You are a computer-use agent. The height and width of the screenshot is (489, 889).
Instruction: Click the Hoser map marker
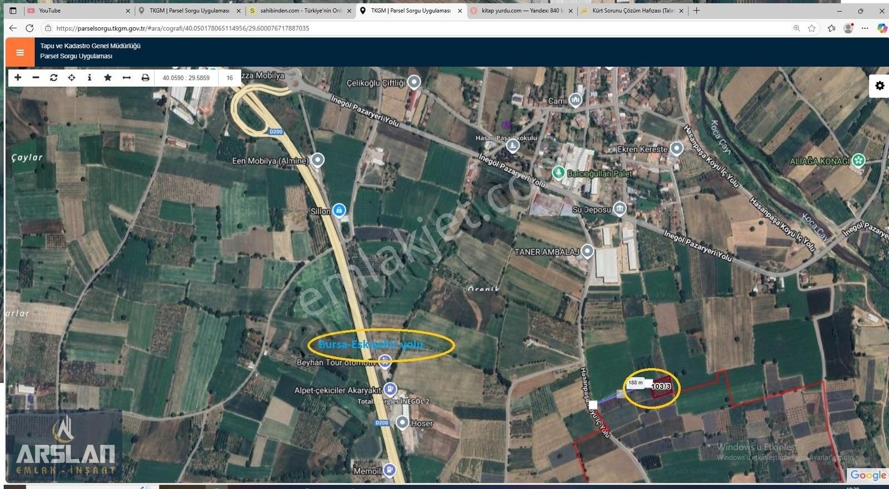(402, 423)
